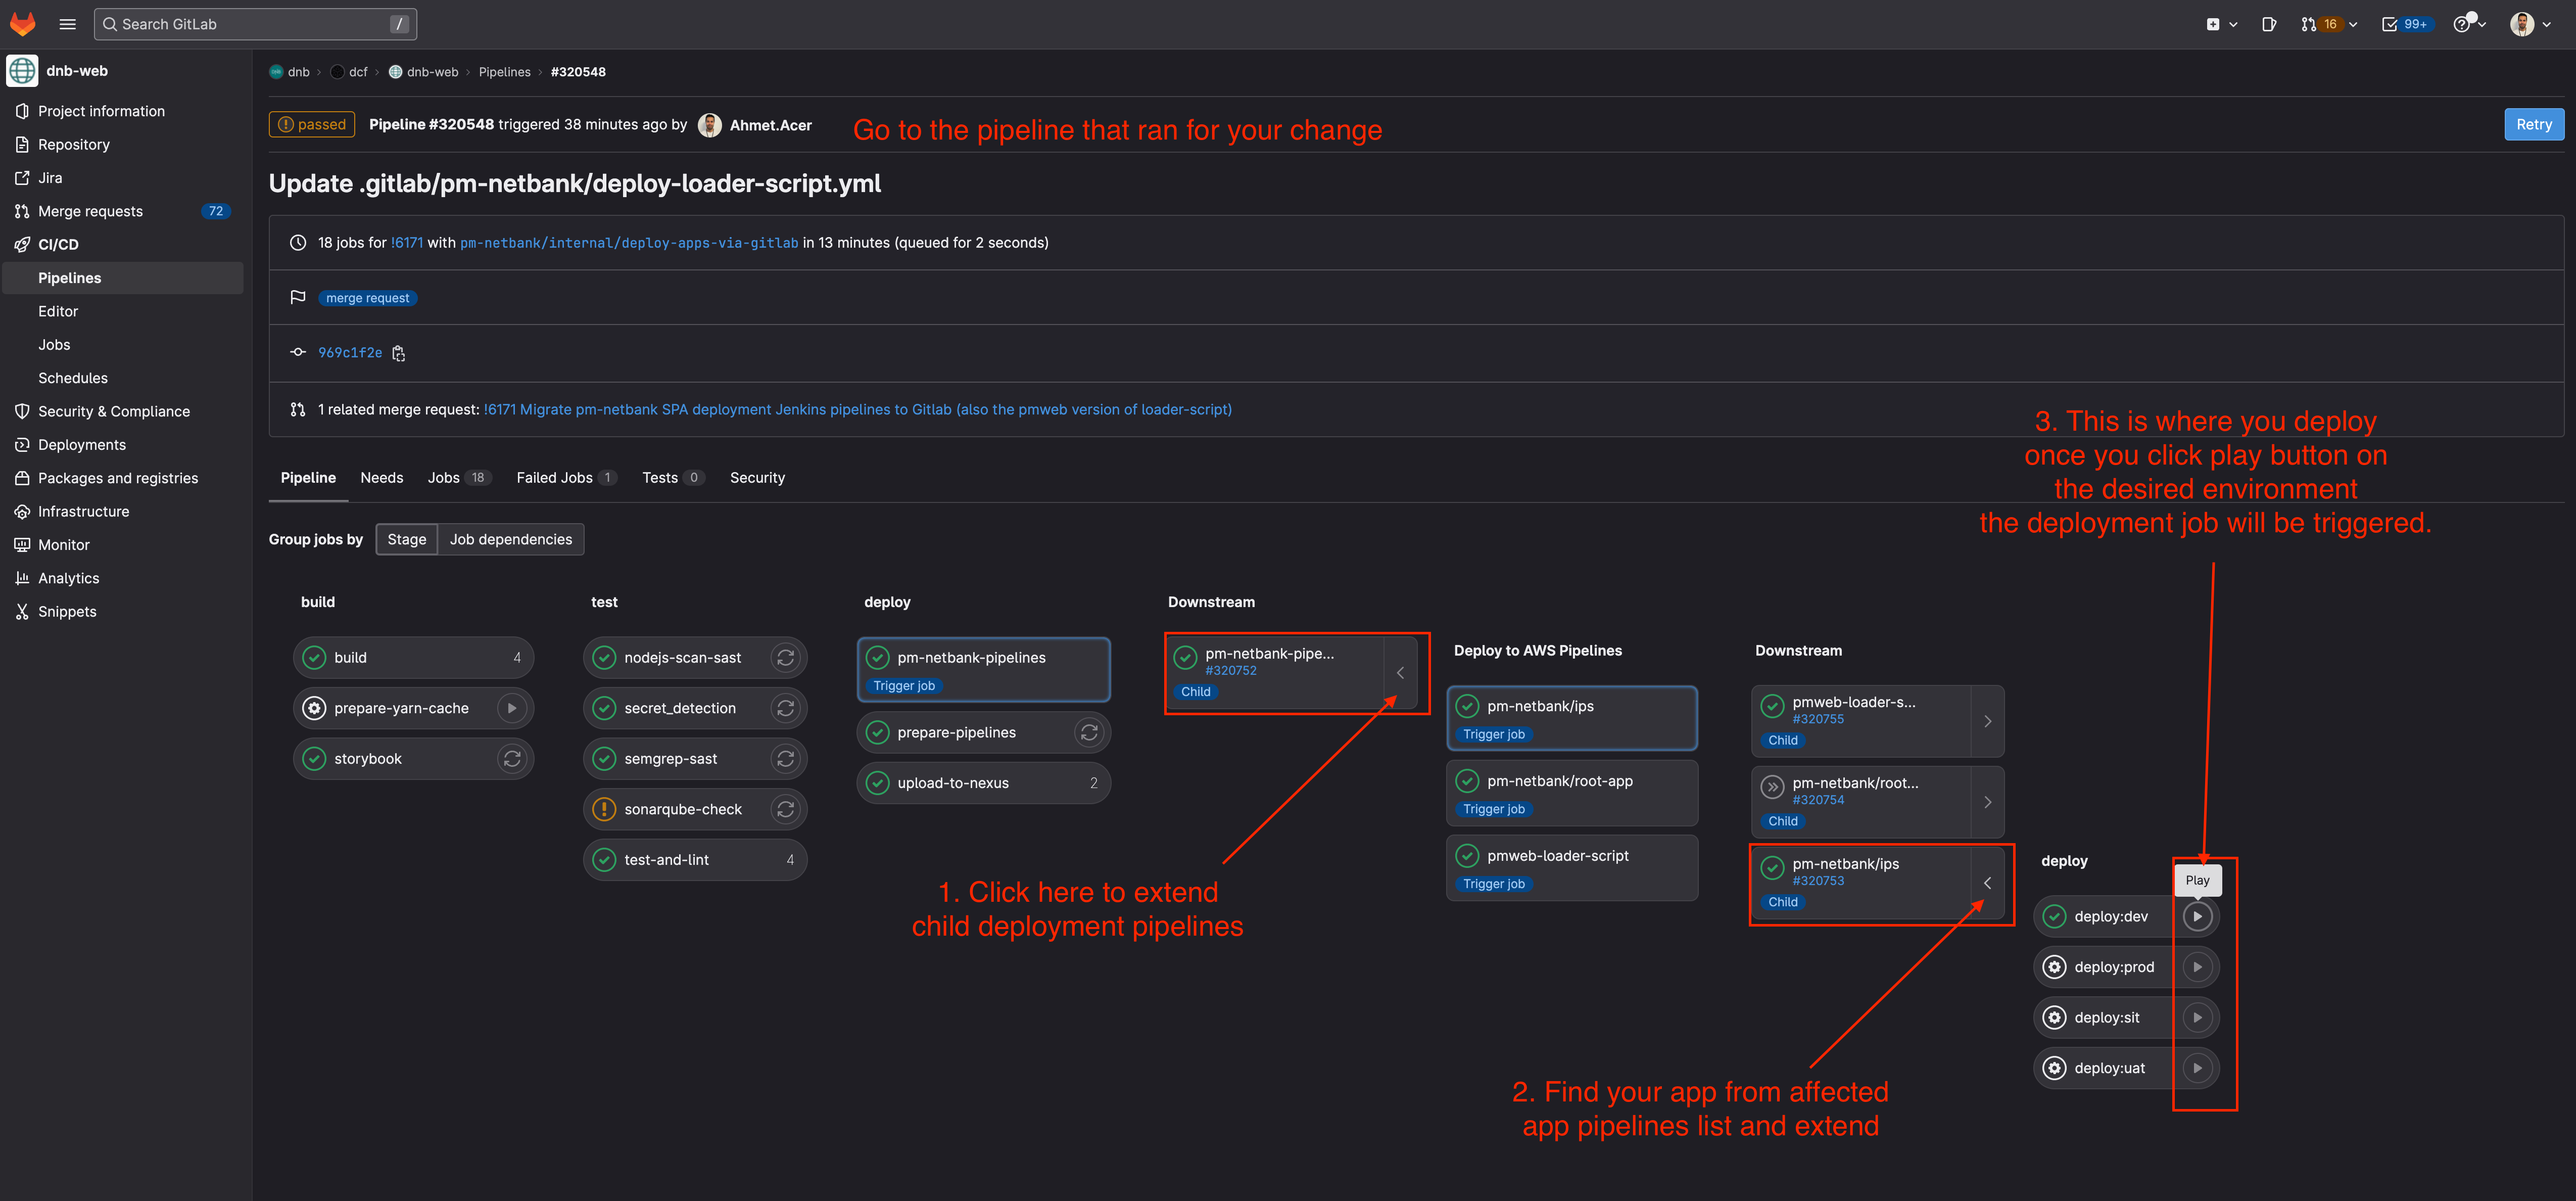This screenshot has height=1201, width=2576.
Task: Collapse the pm-netbank-pipe child pipeline #320752
Action: [1400, 672]
